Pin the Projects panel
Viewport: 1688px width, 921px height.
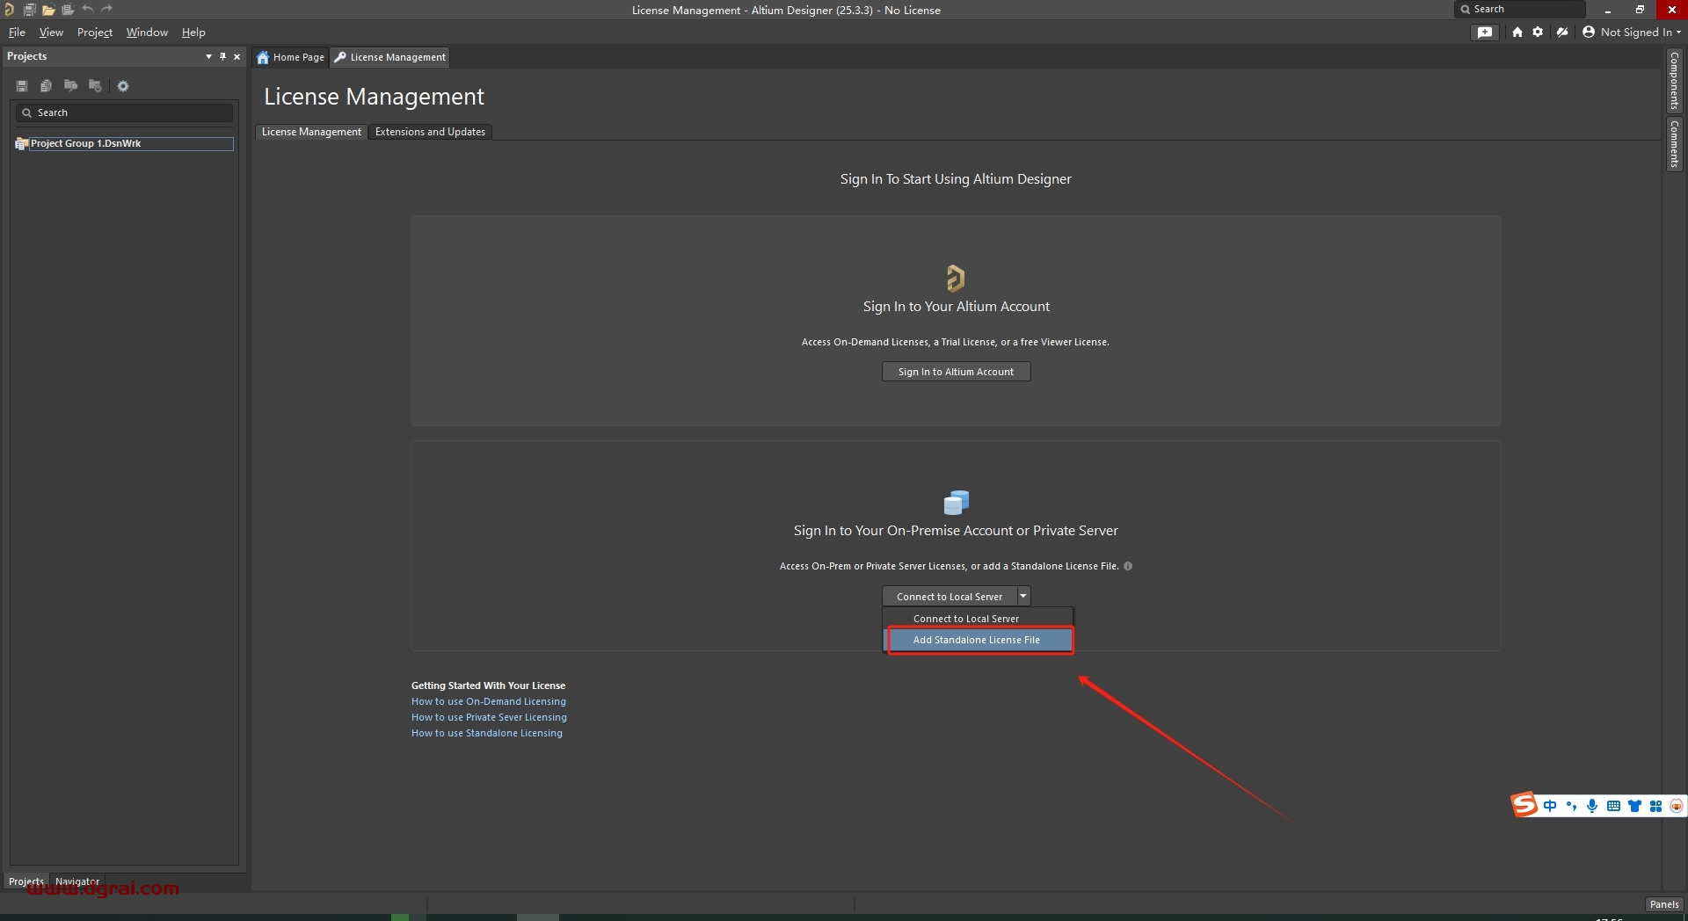click(x=222, y=56)
